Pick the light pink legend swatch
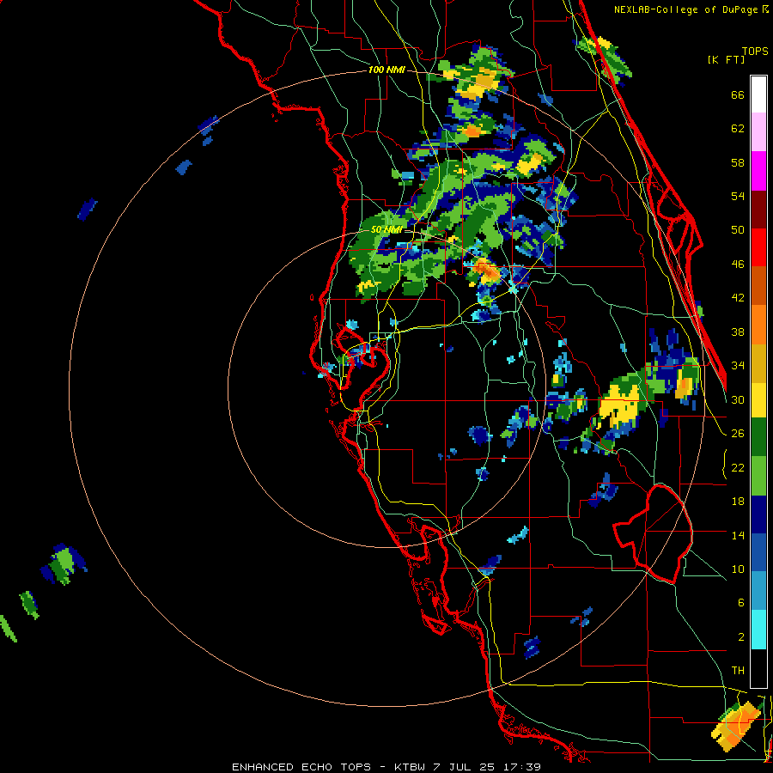The height and width of the screenshot is (773, 773). (x=758, y=132)
